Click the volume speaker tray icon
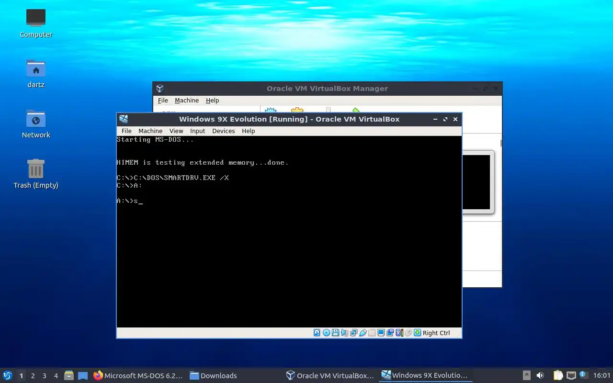The image size is (613, 383). click(540, 376)
